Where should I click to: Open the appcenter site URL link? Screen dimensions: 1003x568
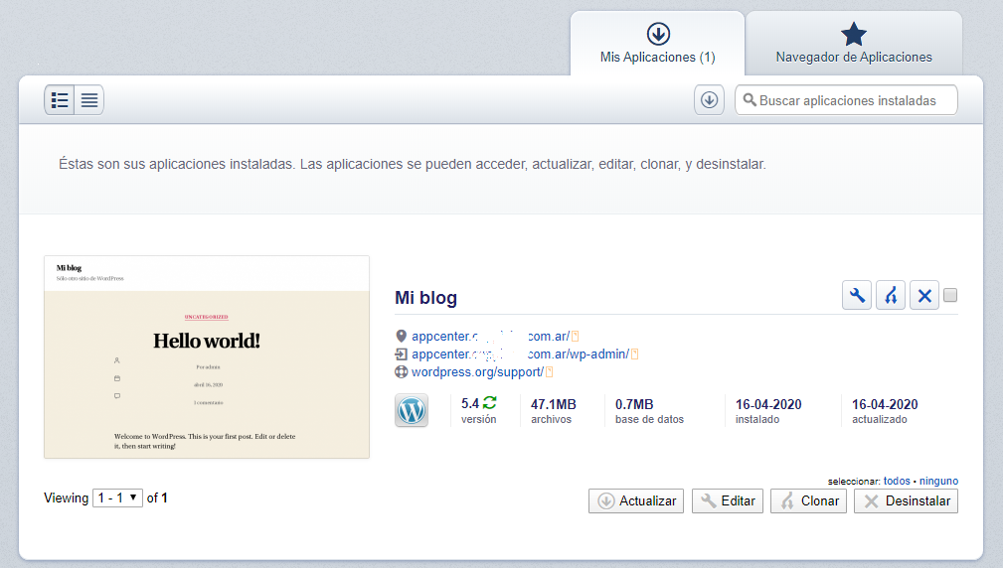[x=491, y=336]
